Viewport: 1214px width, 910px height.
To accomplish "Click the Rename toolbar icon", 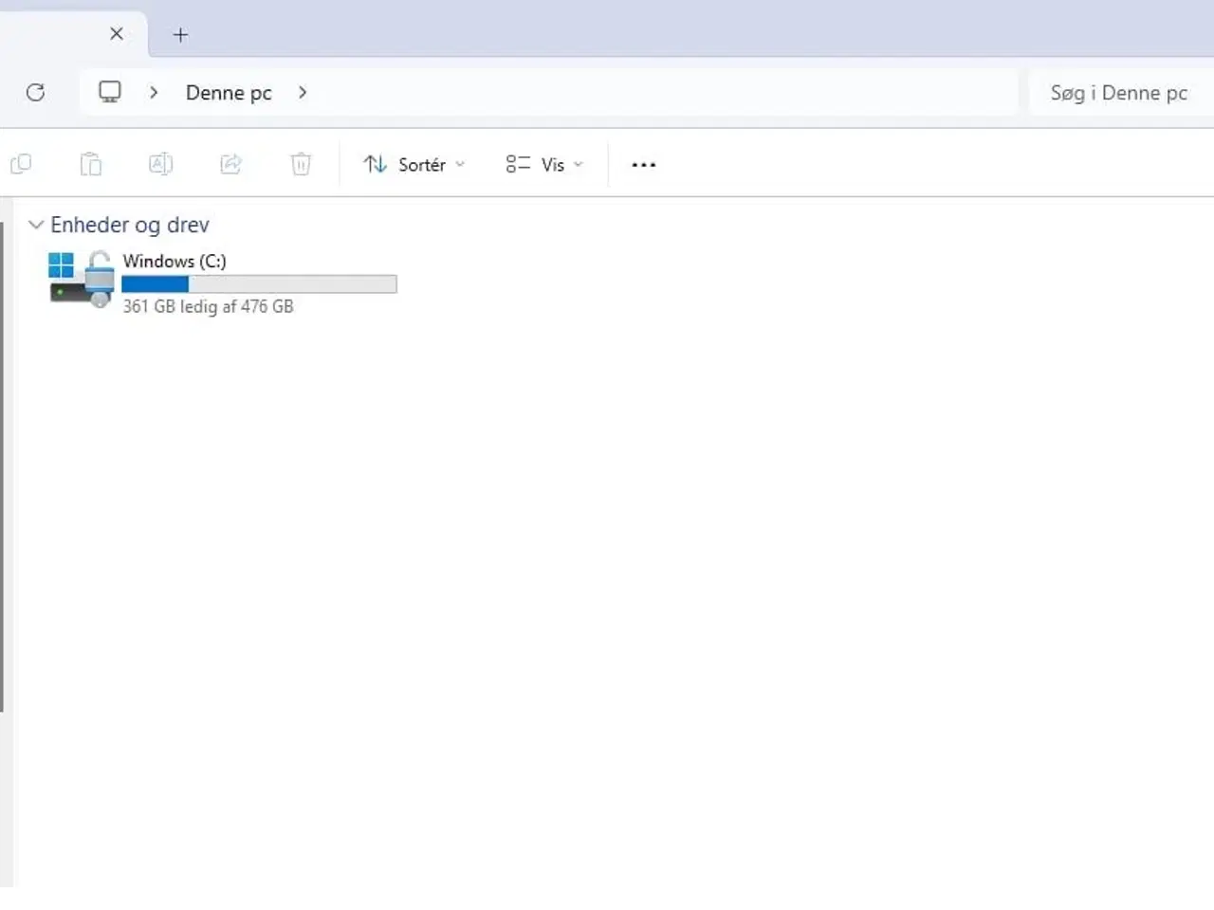I will point(161,164).
